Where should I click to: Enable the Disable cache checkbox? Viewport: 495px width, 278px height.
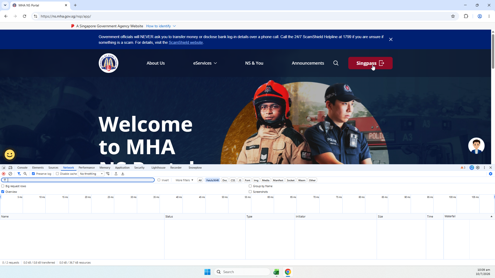pos(57,174)
